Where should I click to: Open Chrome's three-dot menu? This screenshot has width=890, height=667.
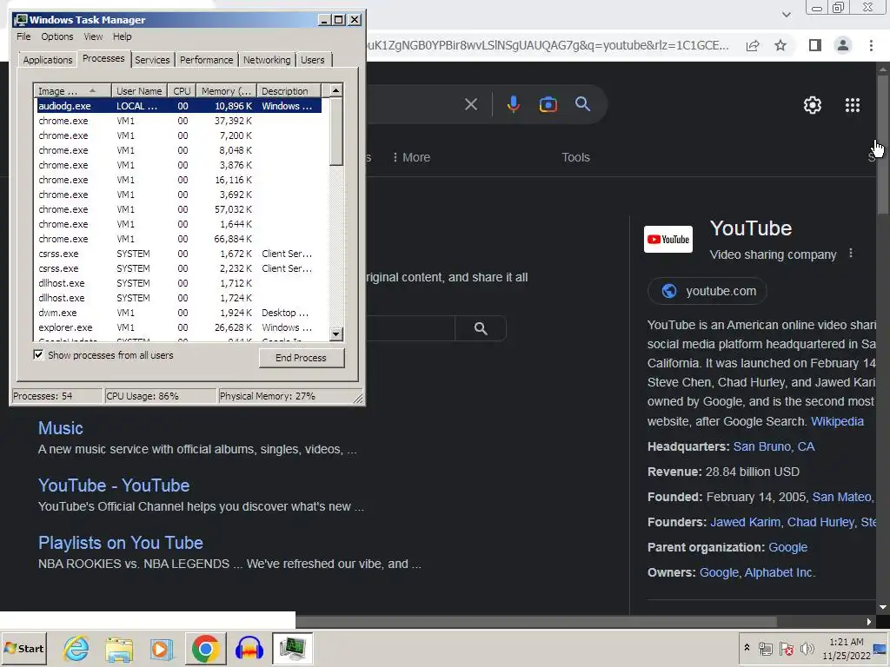(x=871, y=45)
